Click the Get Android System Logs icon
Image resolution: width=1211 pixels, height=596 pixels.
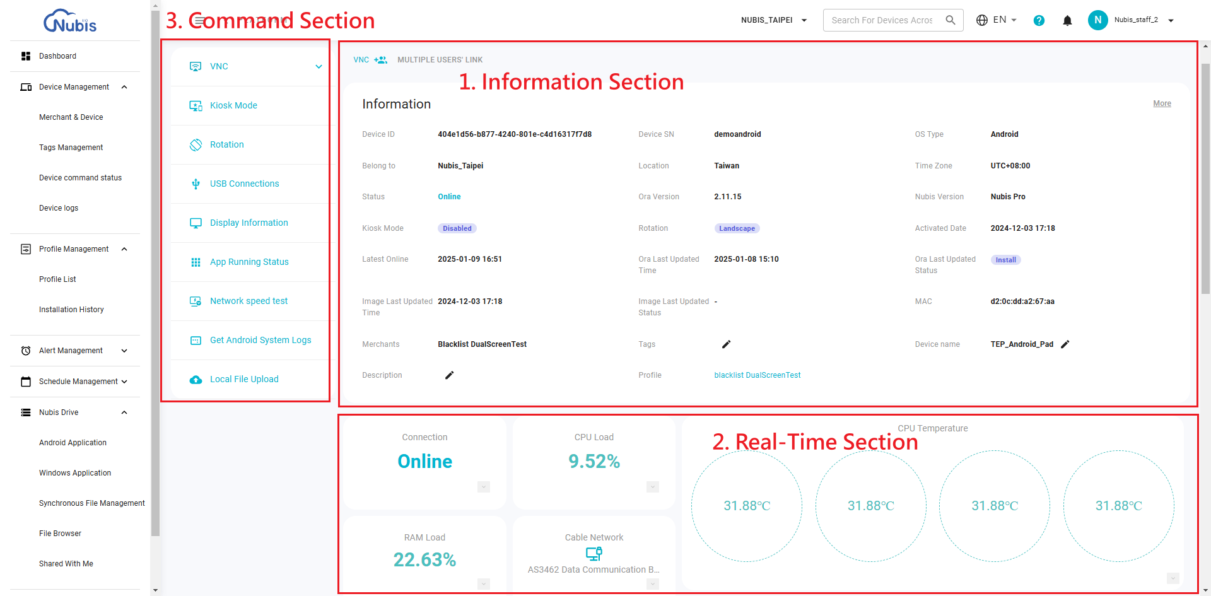pyautogui.click(x=196, y=340)
